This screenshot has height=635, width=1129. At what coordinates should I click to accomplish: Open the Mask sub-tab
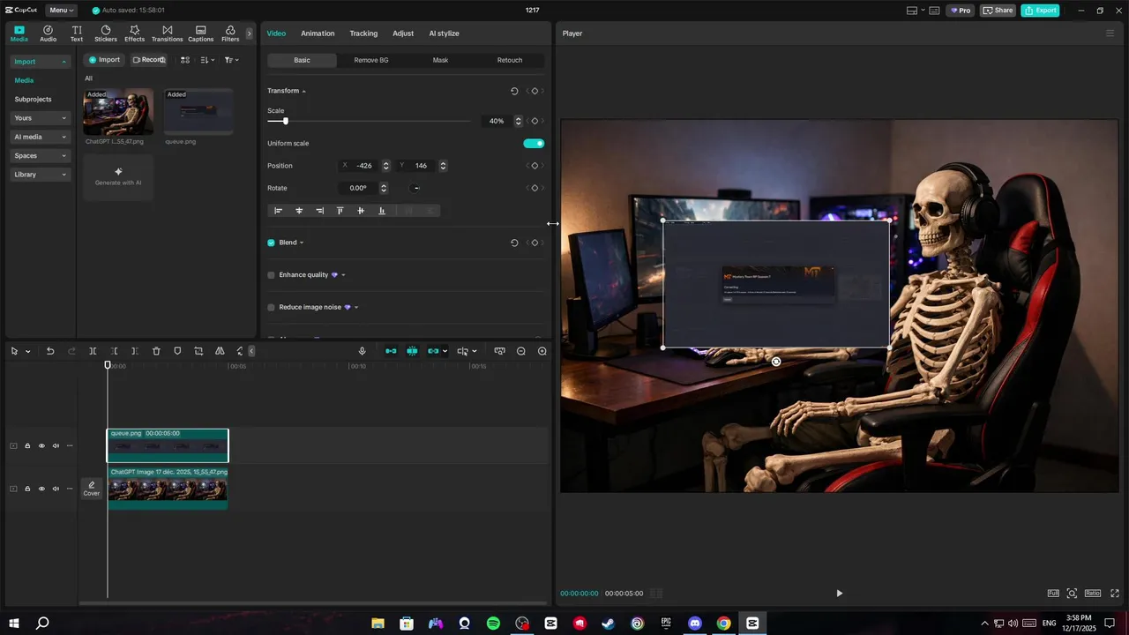[440, 61]
